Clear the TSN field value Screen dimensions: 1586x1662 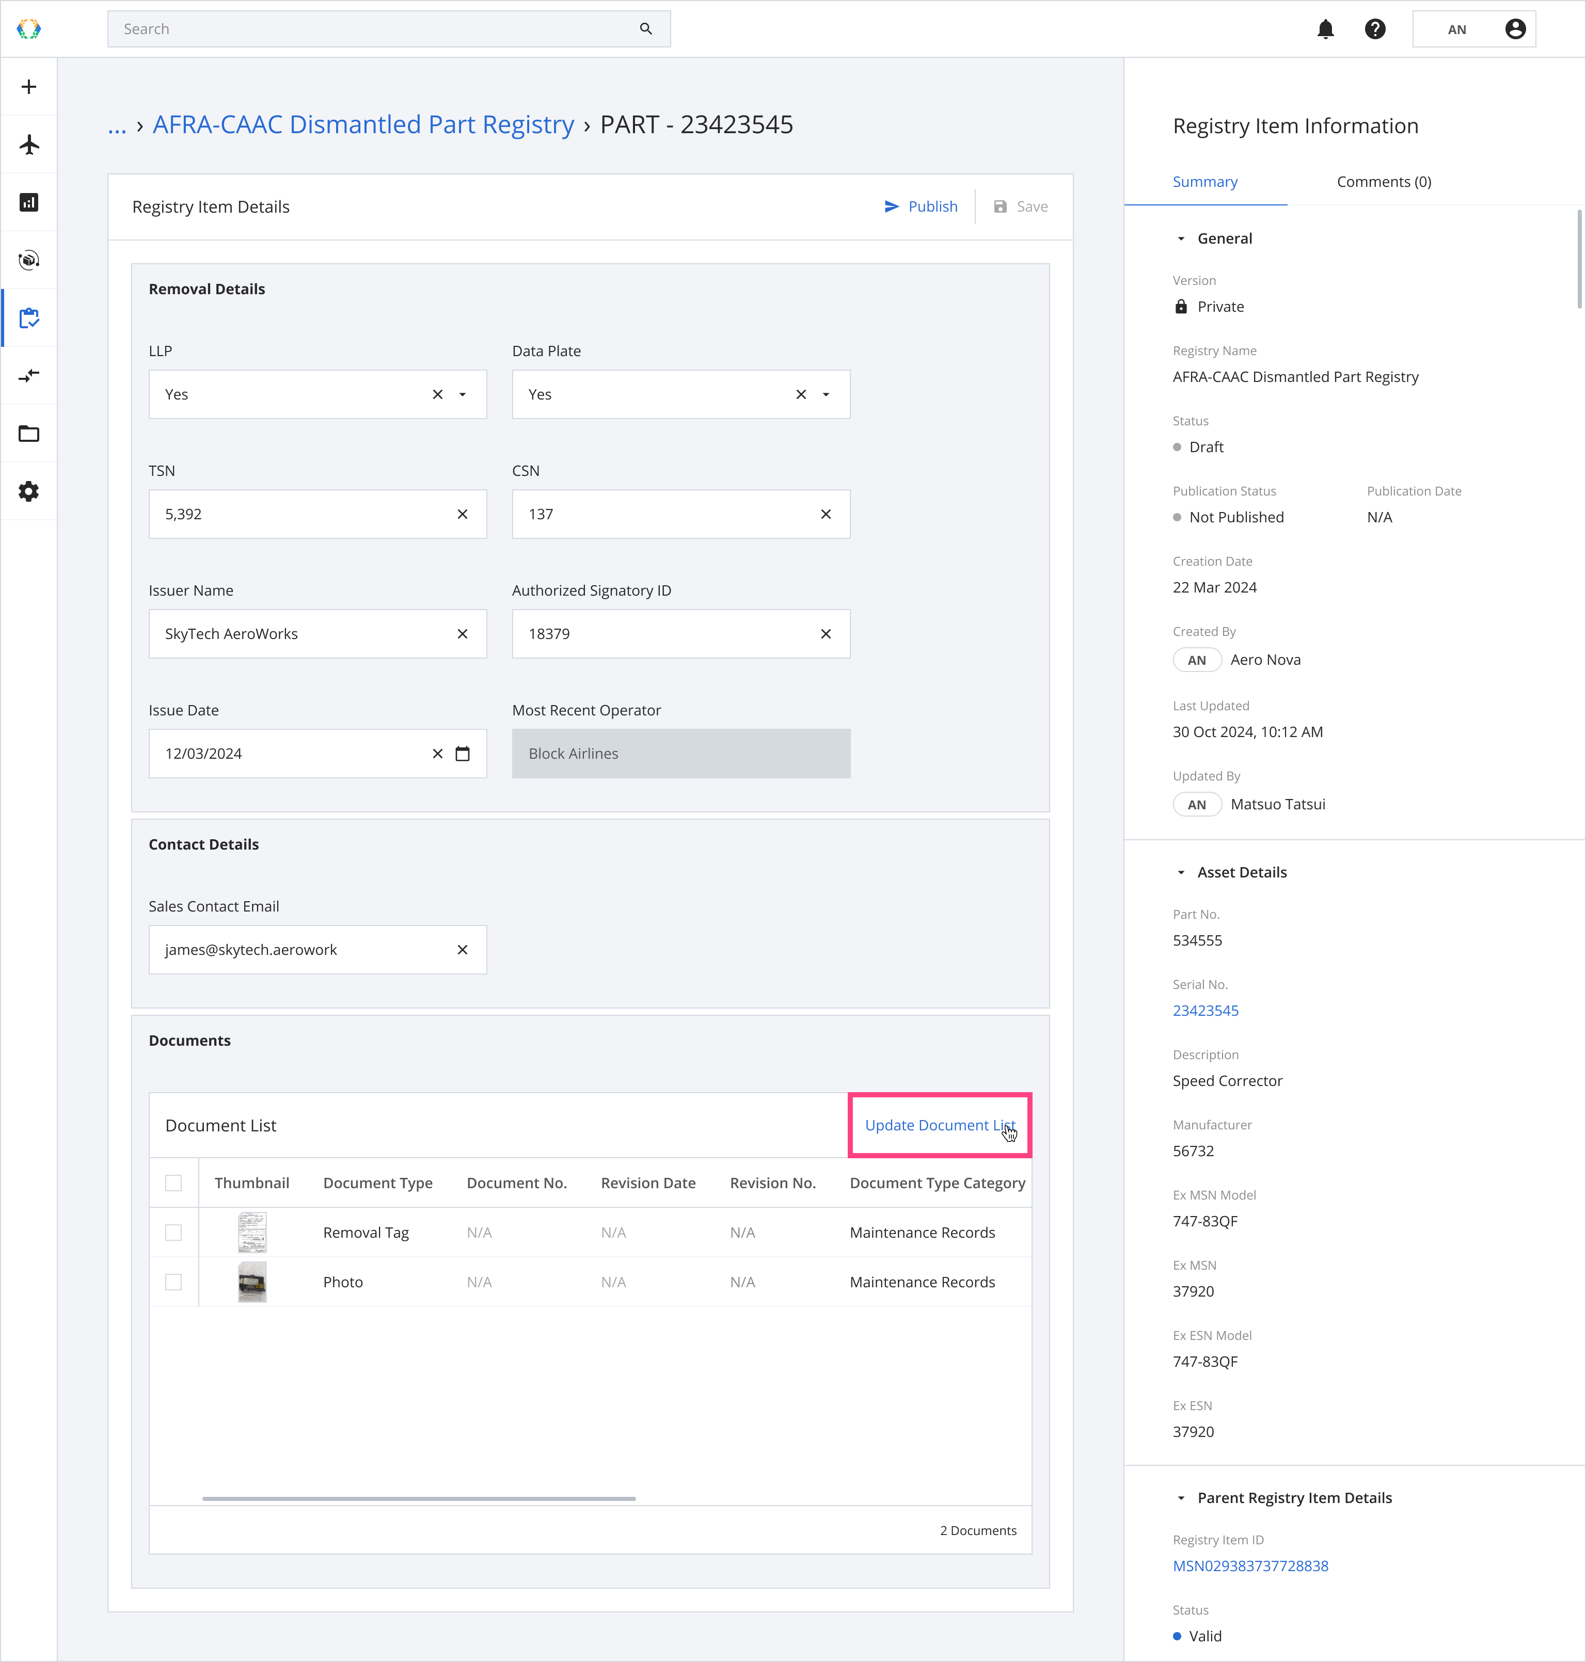tap(463, 514)
